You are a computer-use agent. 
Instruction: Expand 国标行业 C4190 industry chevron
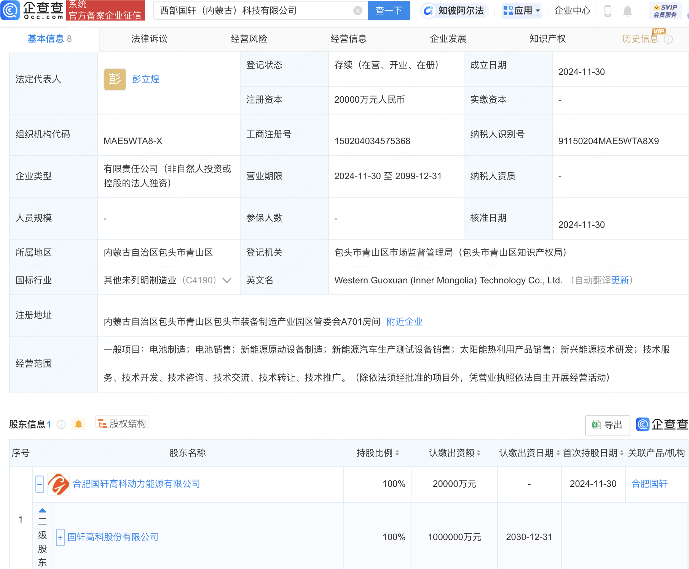[x=227, y=280]
